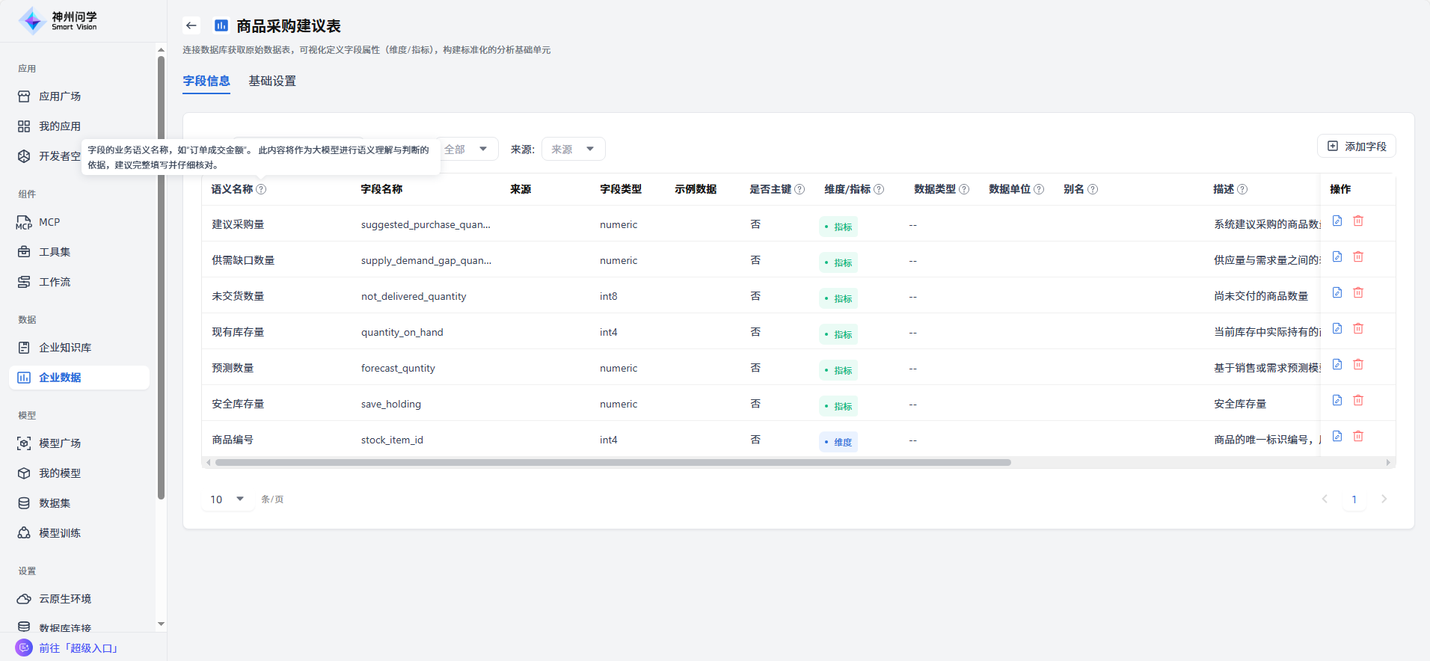This screenshot has height=661, width=1430.
Task: Open 企业知识库 in the sidebar
Action: click(x=65, y=348)
